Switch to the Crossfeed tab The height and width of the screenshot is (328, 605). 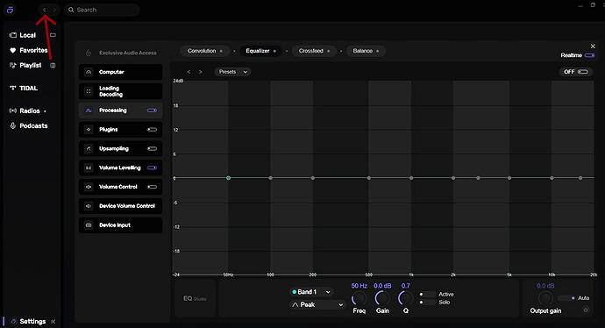(314, 51)
